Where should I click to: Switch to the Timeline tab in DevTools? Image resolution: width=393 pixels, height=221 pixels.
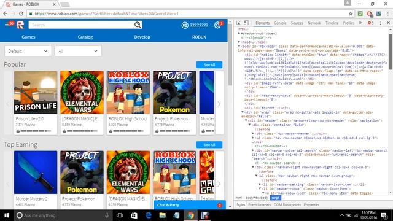pyautogui.click(x=332, y=23)
